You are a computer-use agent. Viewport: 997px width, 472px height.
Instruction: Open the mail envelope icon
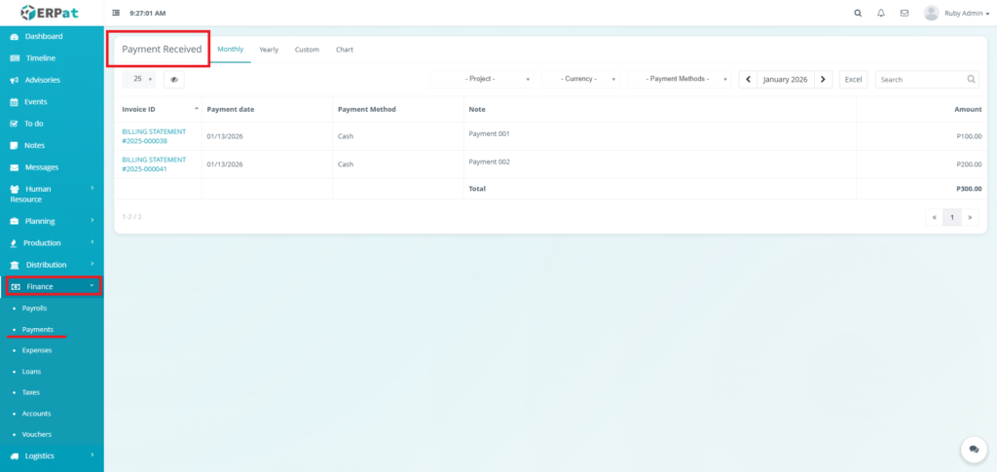[905, 14]
